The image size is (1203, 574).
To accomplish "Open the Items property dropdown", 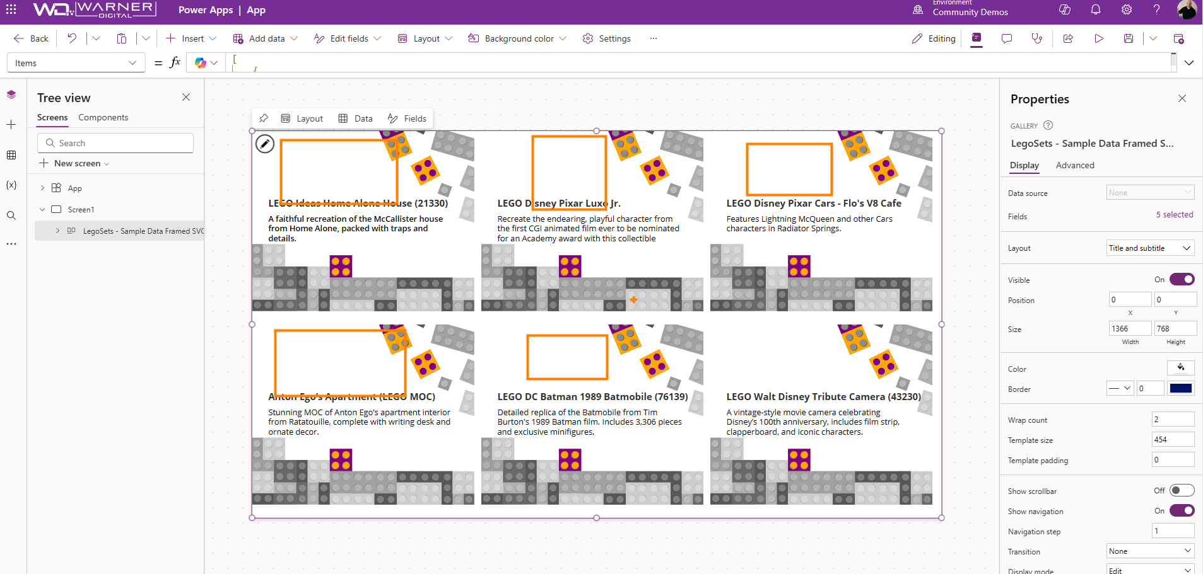I will pyautogui.click(x=76, y=63).
